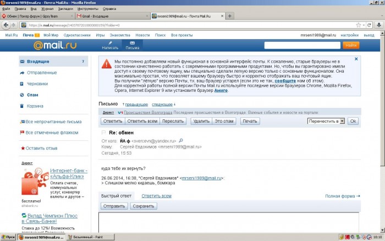Click the Firefox back arrow button
Screen dimensions: 385x241
click(6, 25)
